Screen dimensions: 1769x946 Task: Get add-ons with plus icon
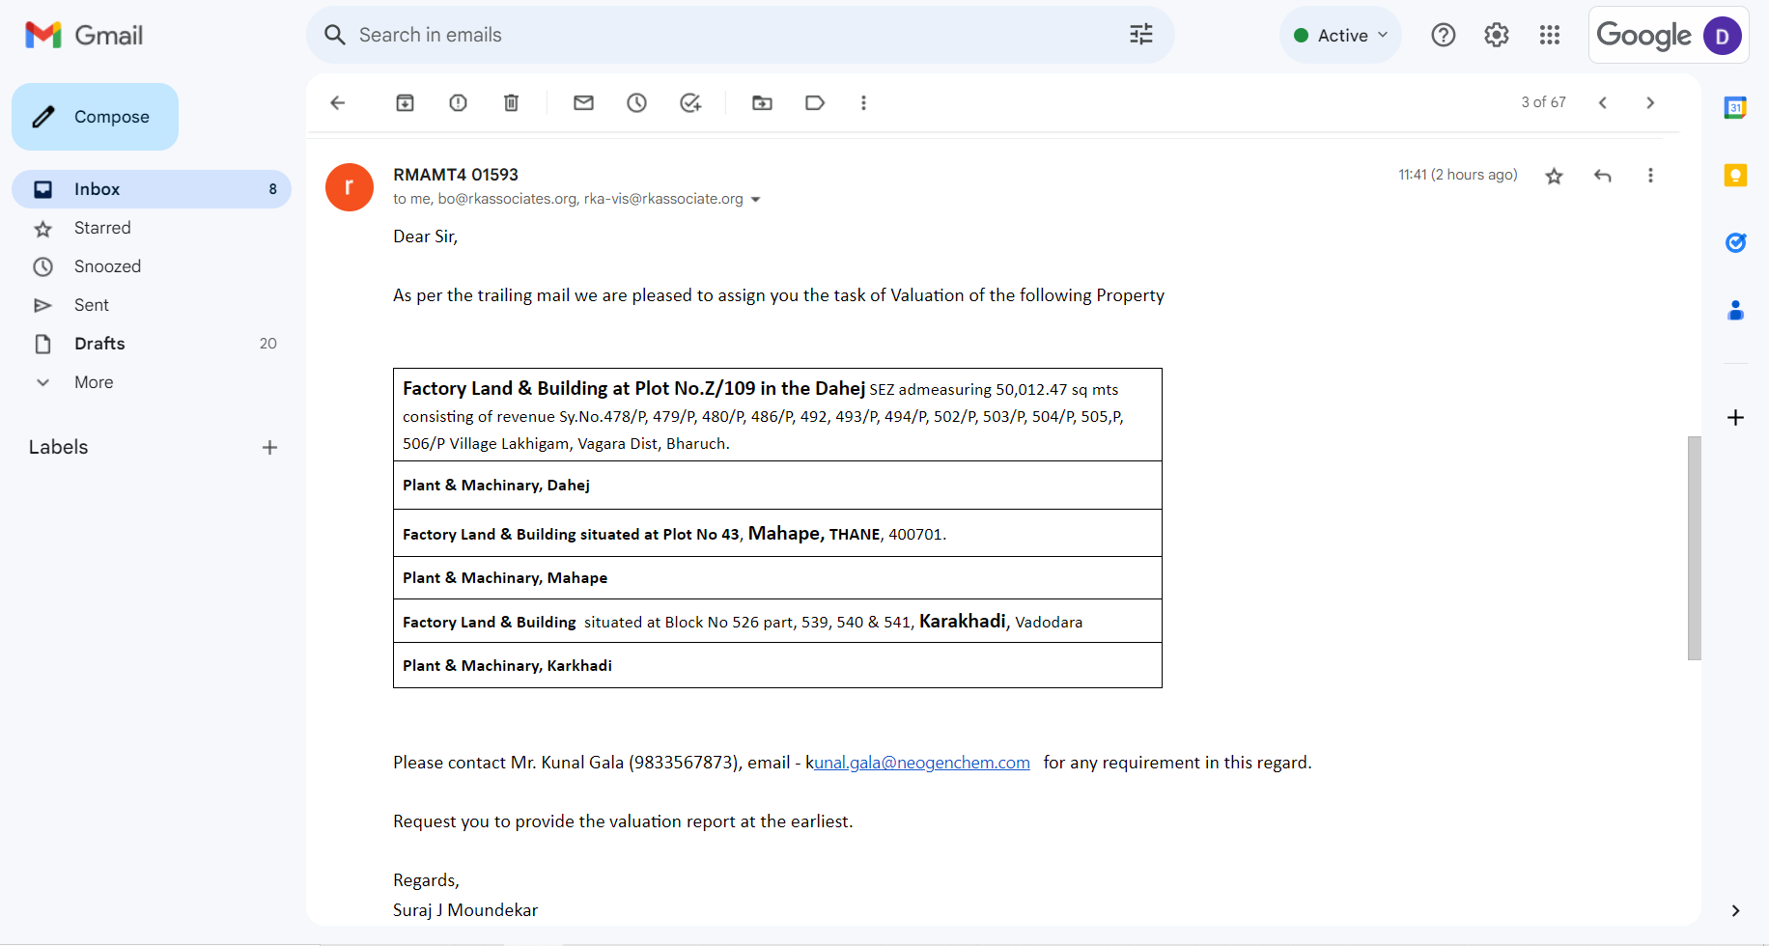[1735, 417]
